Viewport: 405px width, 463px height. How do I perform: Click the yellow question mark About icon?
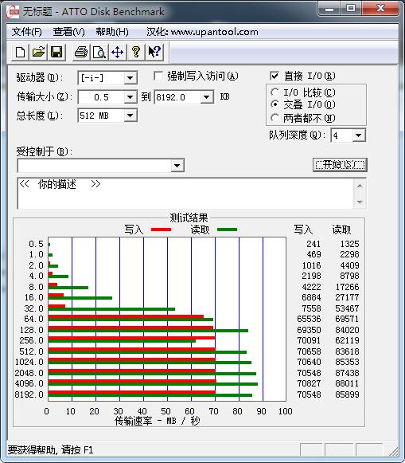[136, 53]
